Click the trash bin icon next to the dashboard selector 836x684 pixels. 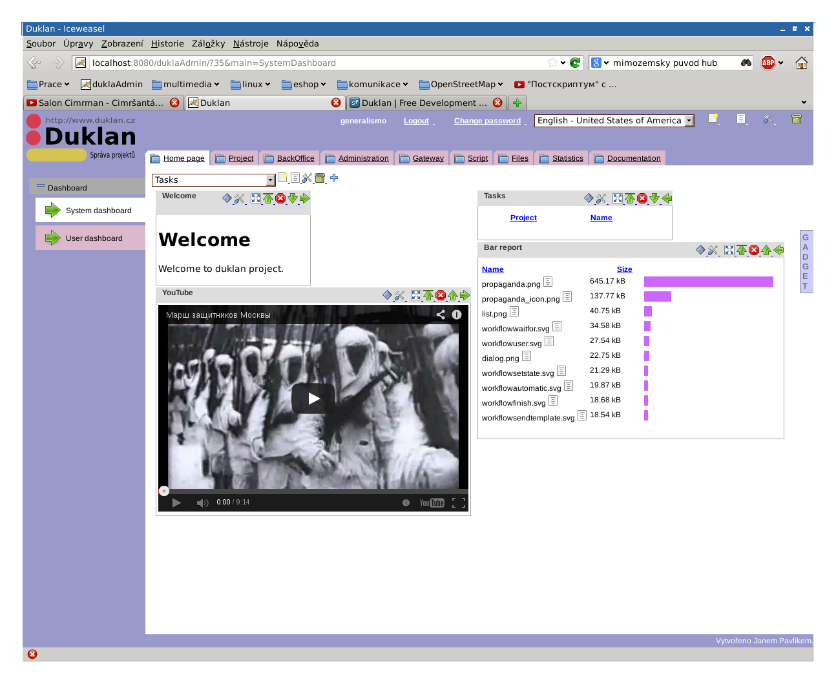pos(320,178)
